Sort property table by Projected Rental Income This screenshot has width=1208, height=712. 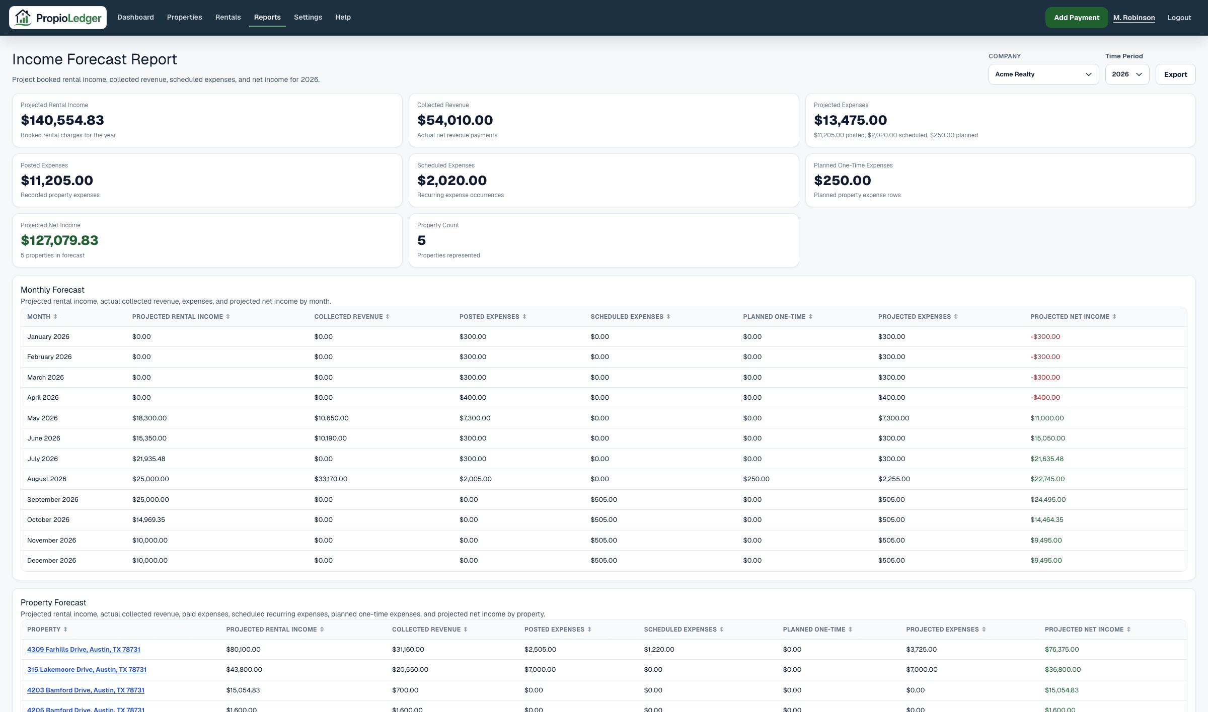(x=275, y=630)
